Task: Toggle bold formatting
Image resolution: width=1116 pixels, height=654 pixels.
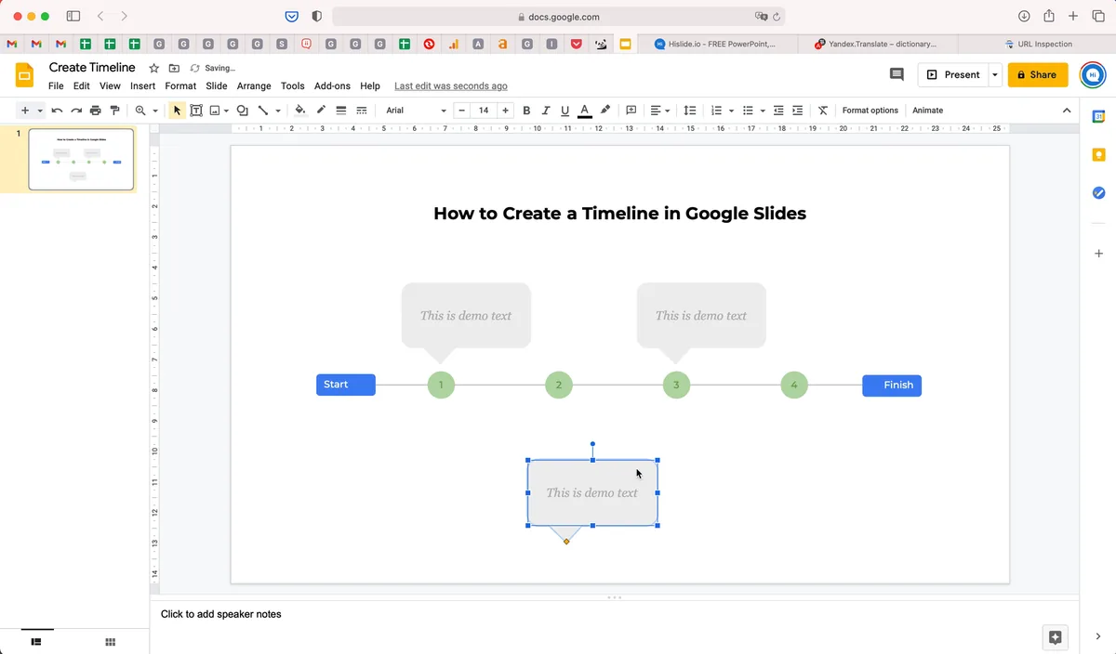Action: pos(526,111)
